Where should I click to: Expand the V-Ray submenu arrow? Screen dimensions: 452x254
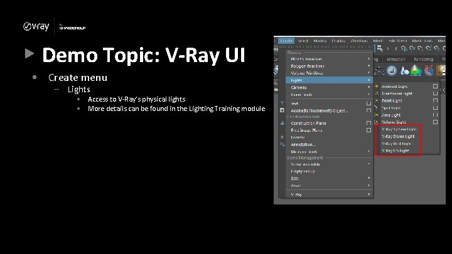[369, 194]
